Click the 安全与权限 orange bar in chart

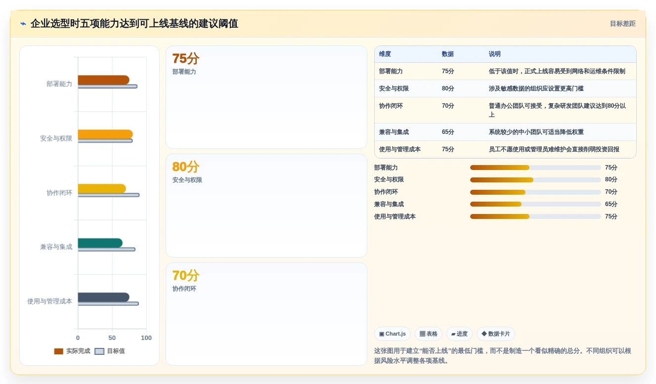tap(105, 134)
